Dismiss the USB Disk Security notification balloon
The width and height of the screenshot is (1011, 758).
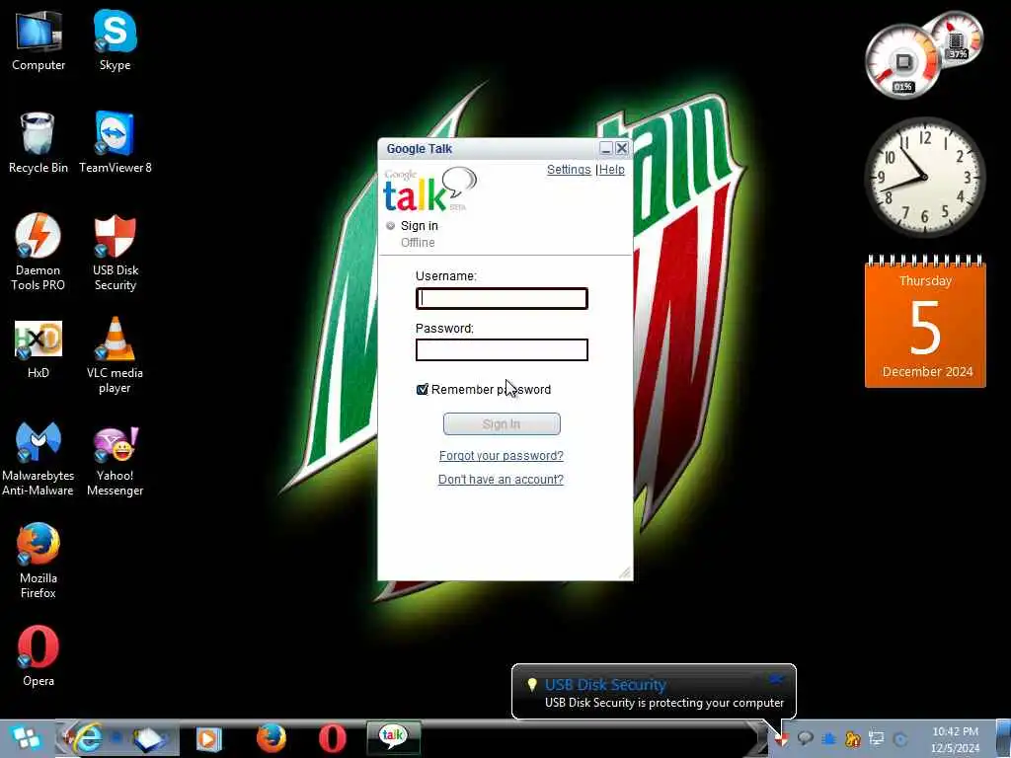[776, 679]
